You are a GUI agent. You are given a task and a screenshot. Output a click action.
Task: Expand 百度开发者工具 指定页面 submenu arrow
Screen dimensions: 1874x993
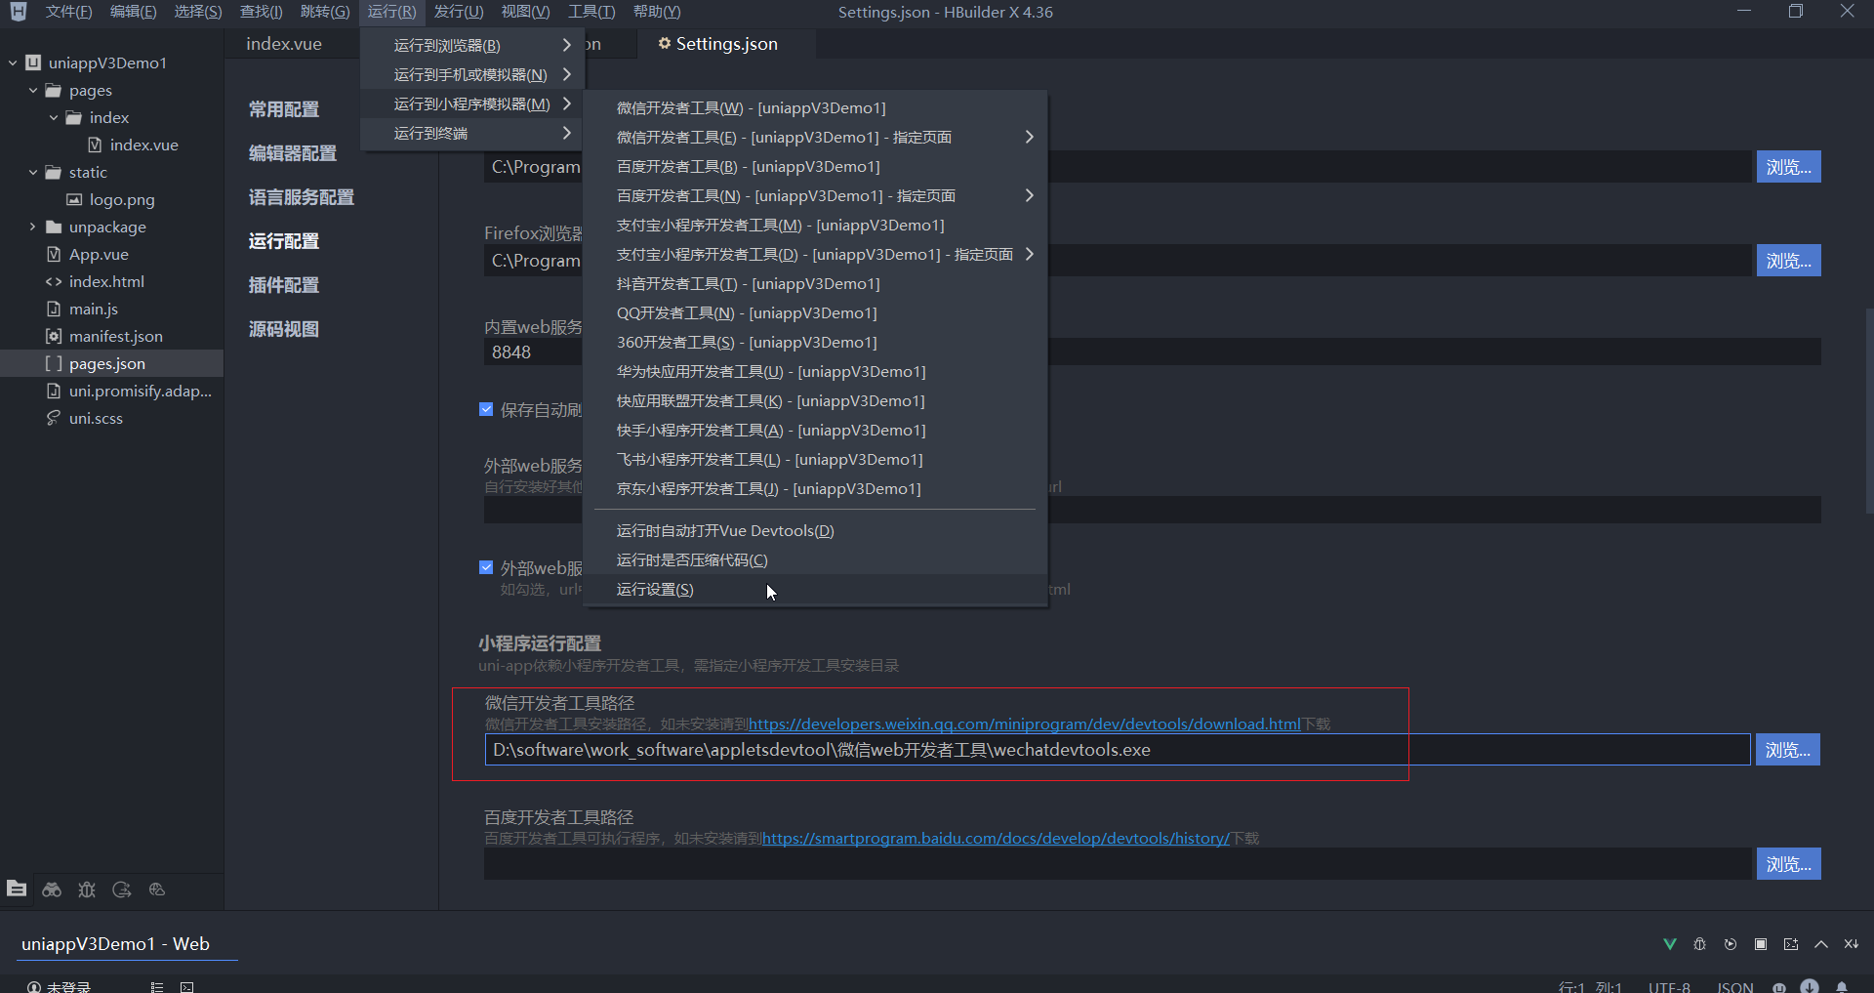tap(1030, 195)
